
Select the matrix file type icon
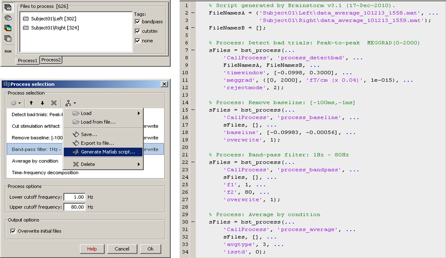click(8, 38)
